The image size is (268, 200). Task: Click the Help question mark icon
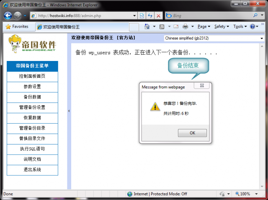253,27
